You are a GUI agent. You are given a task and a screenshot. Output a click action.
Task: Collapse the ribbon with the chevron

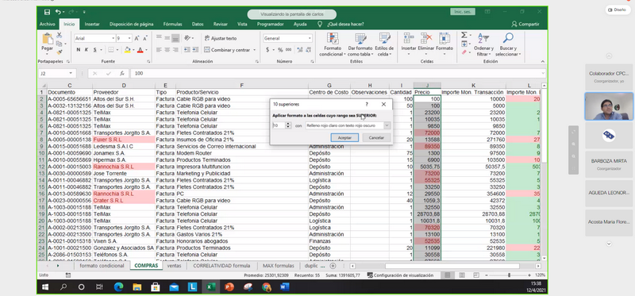coord(543,62)
